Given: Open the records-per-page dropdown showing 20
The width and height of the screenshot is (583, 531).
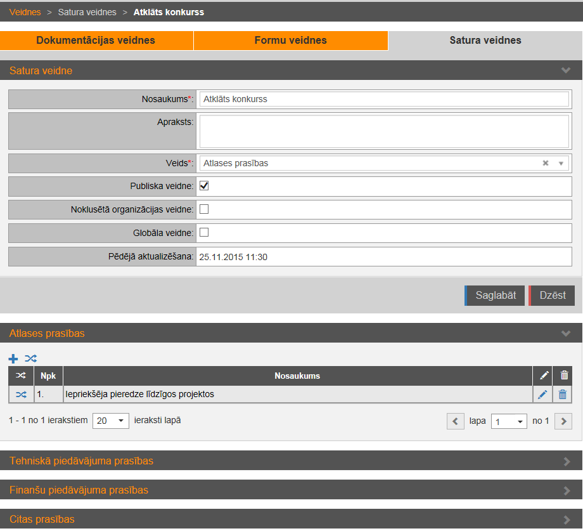Looking at the screenshot, I should [111, 421].
